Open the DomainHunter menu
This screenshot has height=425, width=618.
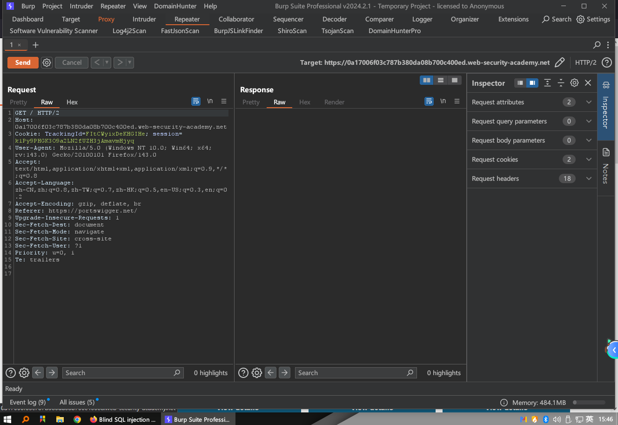coord(175,6)
